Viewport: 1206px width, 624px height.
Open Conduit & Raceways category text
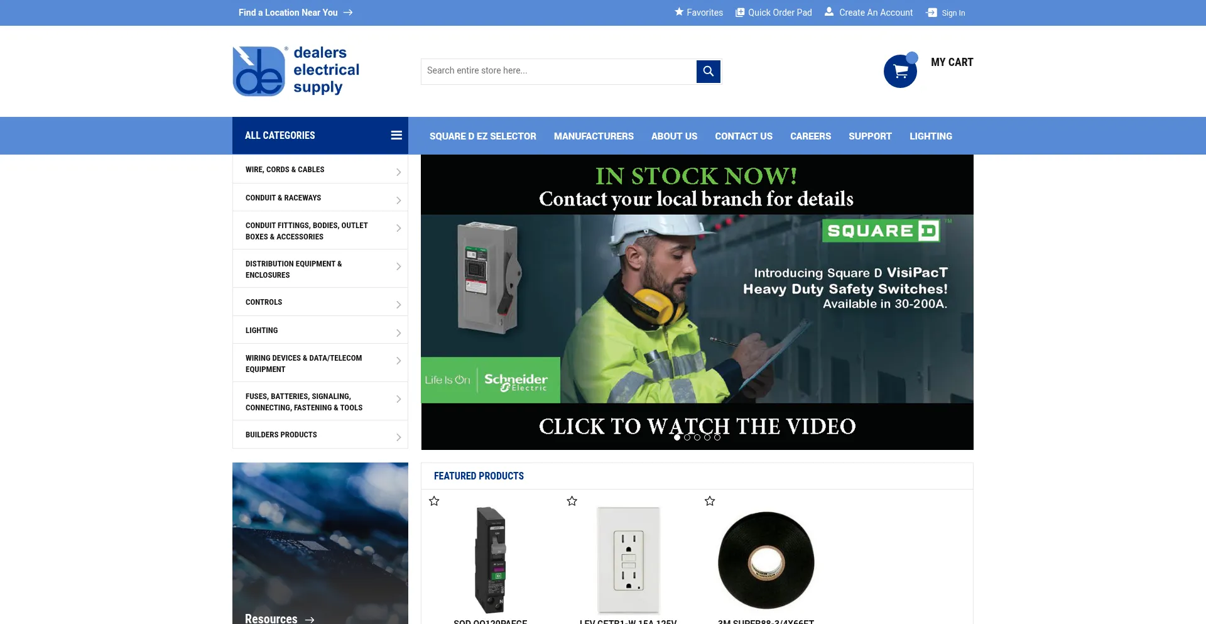[x=283, y=198]
